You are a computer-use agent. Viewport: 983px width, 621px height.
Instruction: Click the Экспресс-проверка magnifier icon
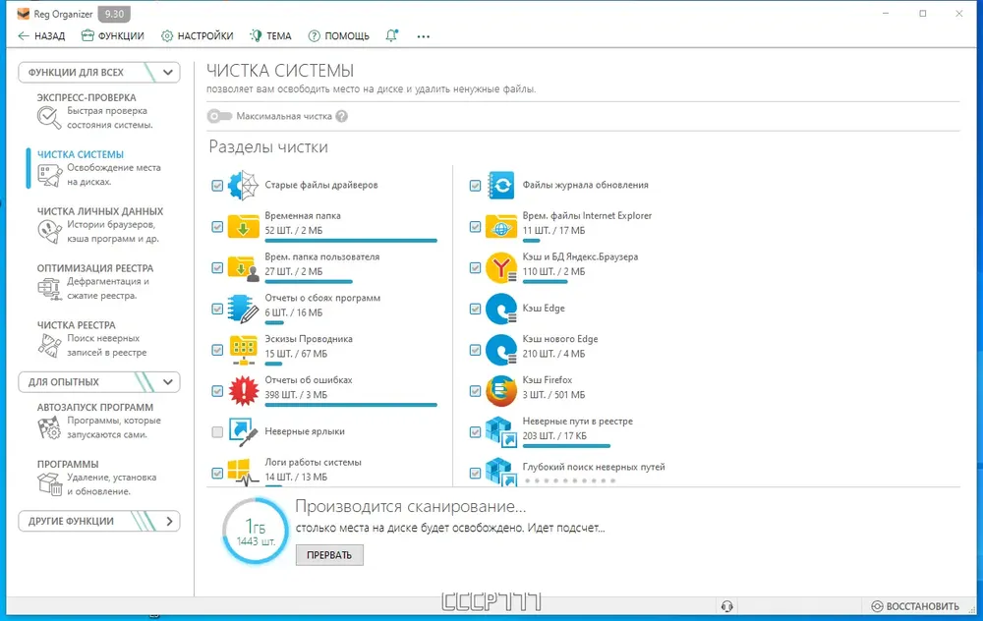point(48,117)
